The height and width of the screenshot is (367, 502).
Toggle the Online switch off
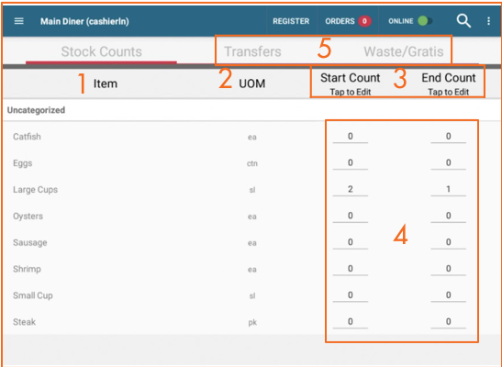click(425, 21)
